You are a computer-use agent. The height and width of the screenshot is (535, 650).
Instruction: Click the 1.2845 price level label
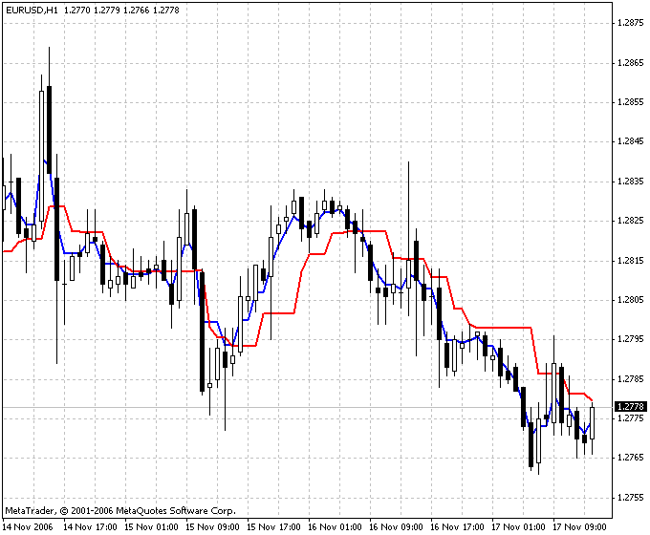pos(630,142)
